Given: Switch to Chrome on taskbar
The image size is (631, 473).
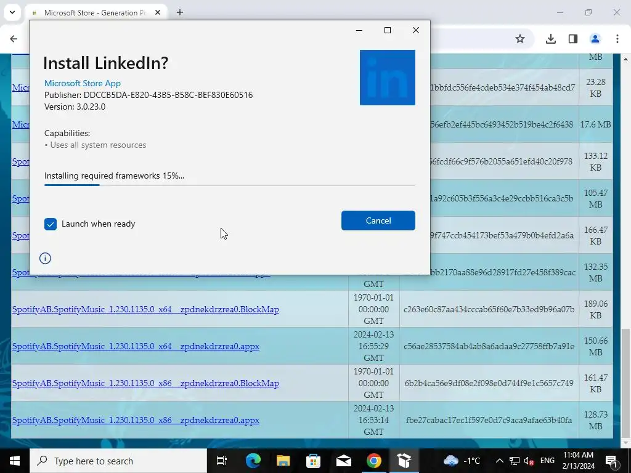Looking at the screenshot, I should coord(374,461).
